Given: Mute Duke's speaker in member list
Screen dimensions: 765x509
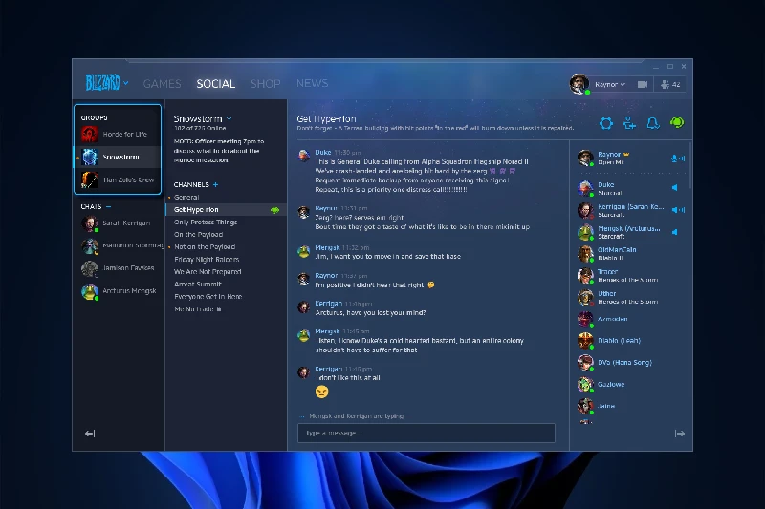Looking at the screenshot, I should pyautogui.click(x=674, y=187).
